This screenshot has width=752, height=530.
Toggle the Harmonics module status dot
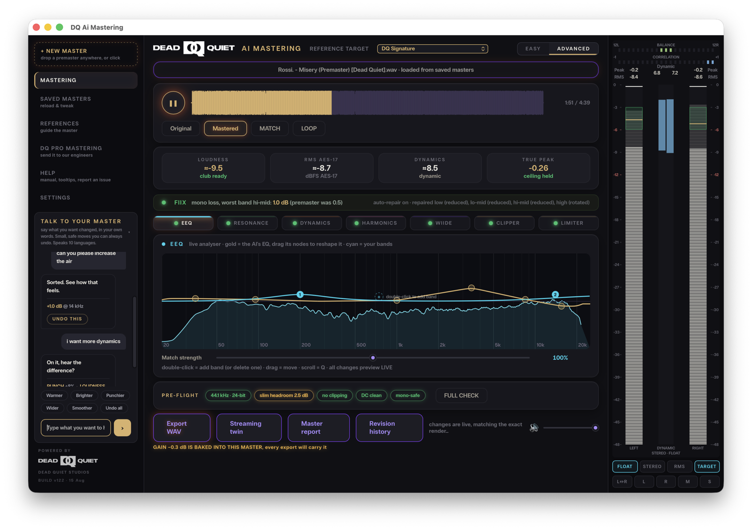[356, 223]
